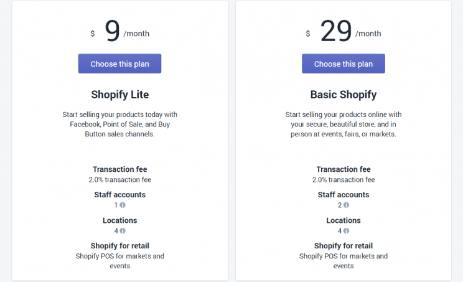Select the Basic Shopify plan title
The height and width of the screenshot is (282, 463).
pyautogui.click(x=344, y=95)
